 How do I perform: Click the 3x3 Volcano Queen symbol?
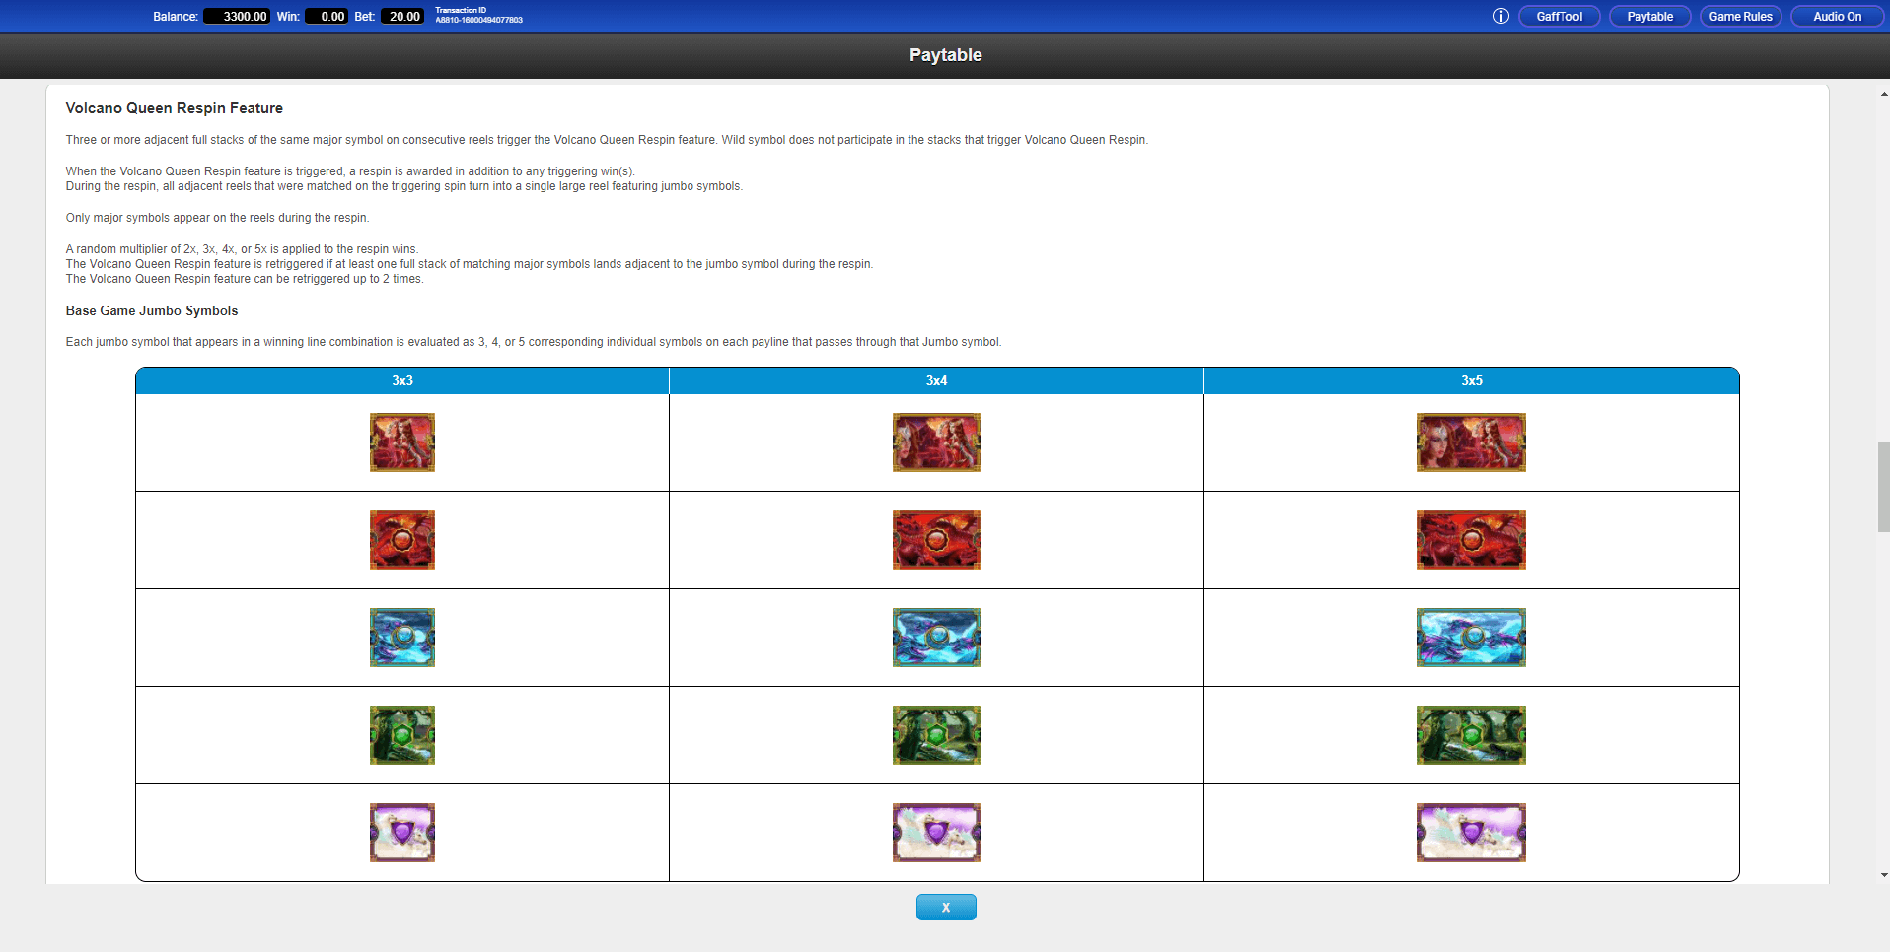pyautogui.click(x=402, y=442)
